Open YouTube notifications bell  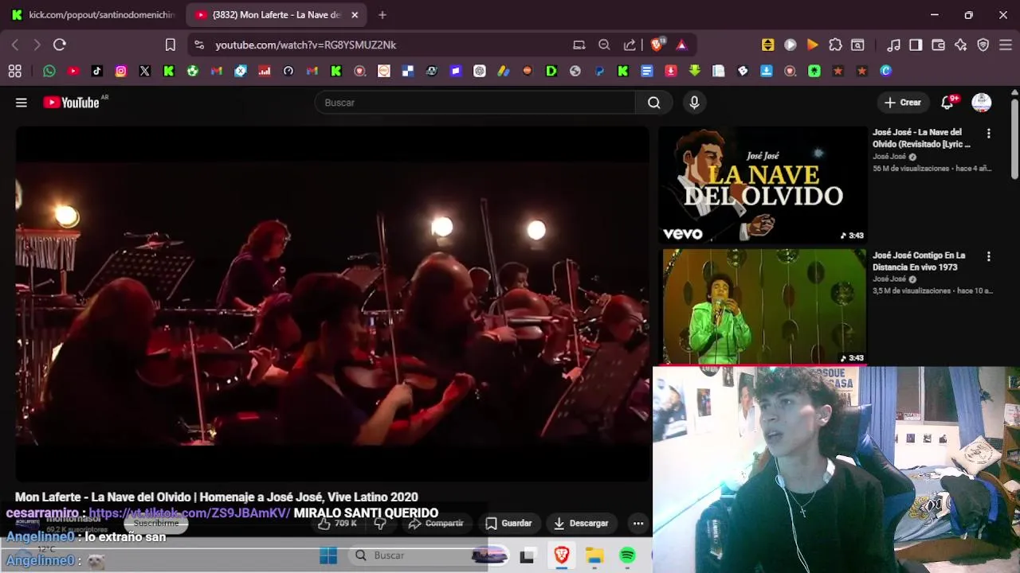point(947,103)
